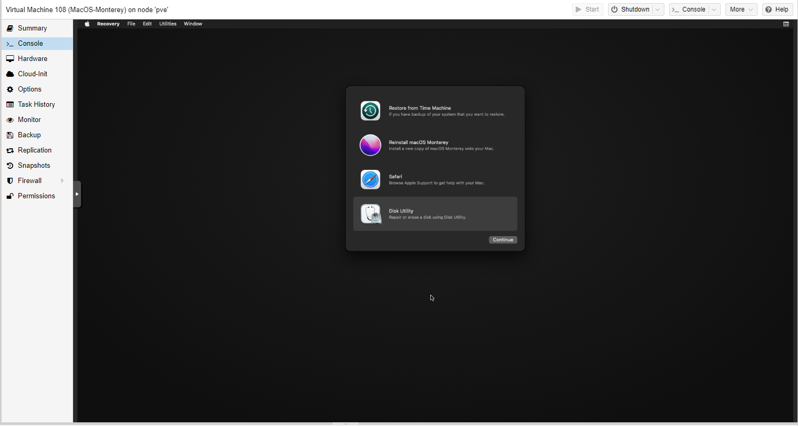Viewport: 798px width, 426px height.
Task: Expand the Console dropdown arrow in header
Action: pos(714,9)
